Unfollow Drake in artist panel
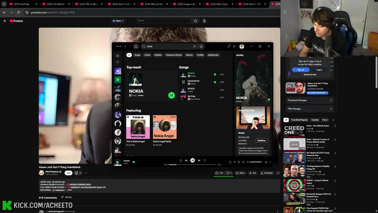The width and height of the screenshot is (378, 213). coord(261,141)
